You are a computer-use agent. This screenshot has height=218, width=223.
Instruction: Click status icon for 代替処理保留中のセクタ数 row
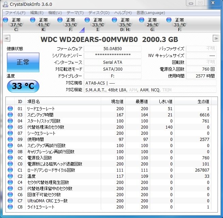(x=10, y=188)
